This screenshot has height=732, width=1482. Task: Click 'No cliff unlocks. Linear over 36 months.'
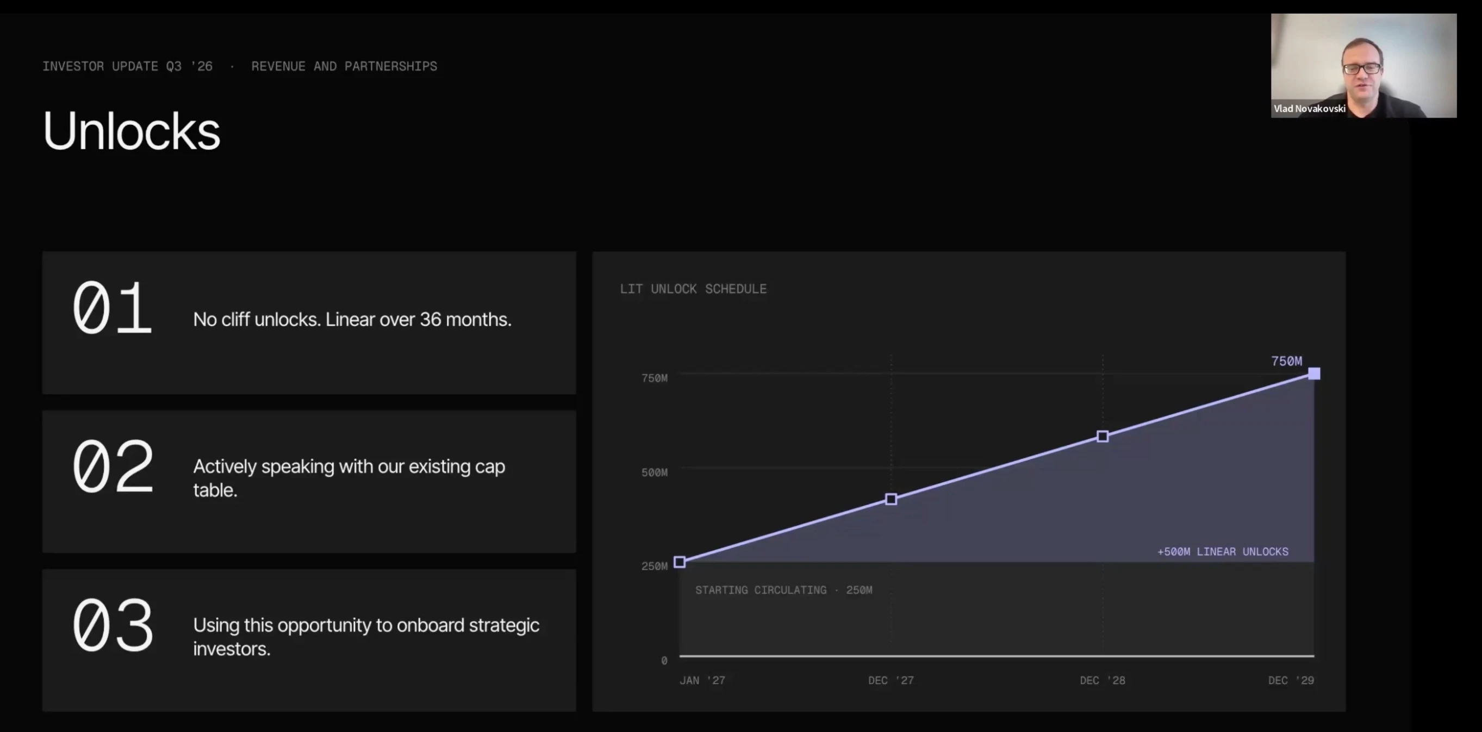tap(352, 319)
